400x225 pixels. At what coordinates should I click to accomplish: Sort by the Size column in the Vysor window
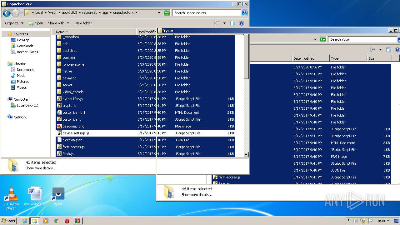point(379,58)
